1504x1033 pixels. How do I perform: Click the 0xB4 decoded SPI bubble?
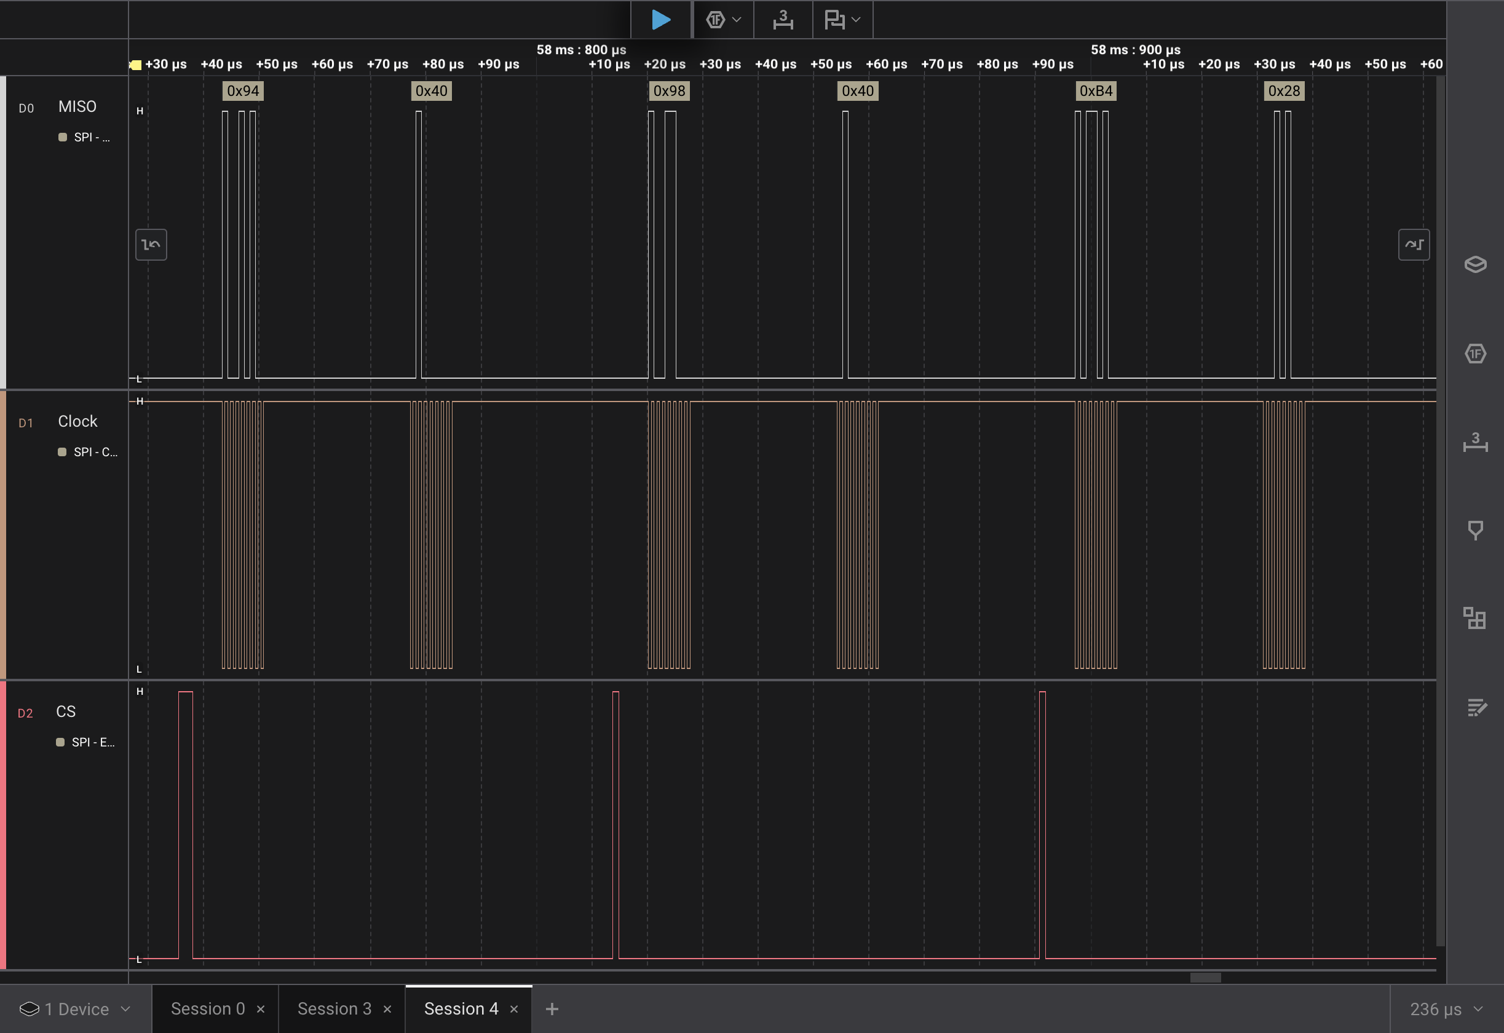[x=1095, y=91]
